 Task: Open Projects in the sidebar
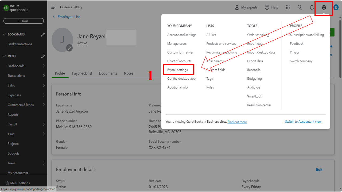13,144
